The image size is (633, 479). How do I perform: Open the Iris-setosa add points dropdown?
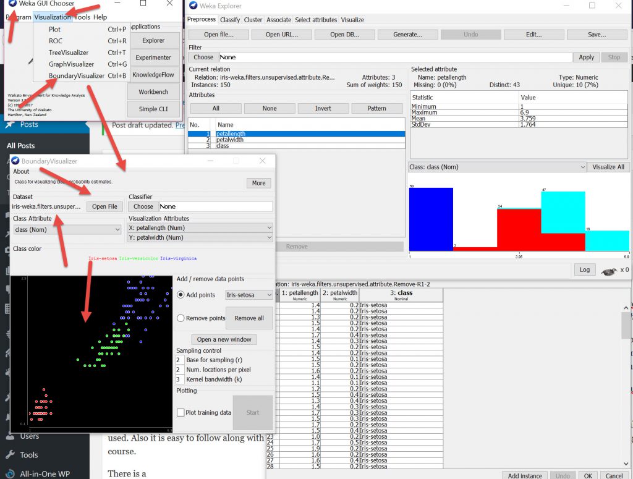click(x=249, y=295)
